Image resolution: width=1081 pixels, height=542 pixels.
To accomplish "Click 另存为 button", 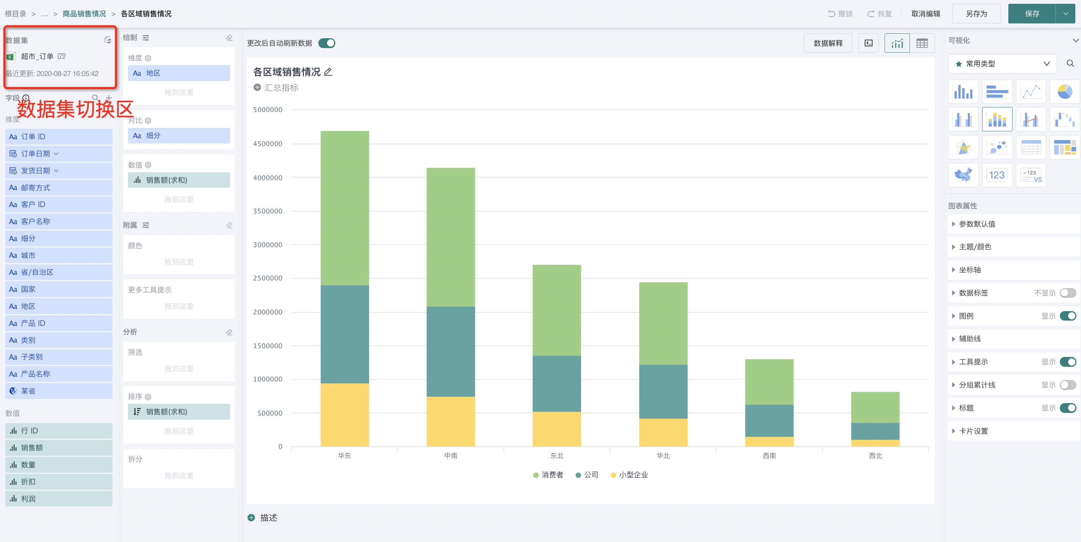I will point(976,14).
